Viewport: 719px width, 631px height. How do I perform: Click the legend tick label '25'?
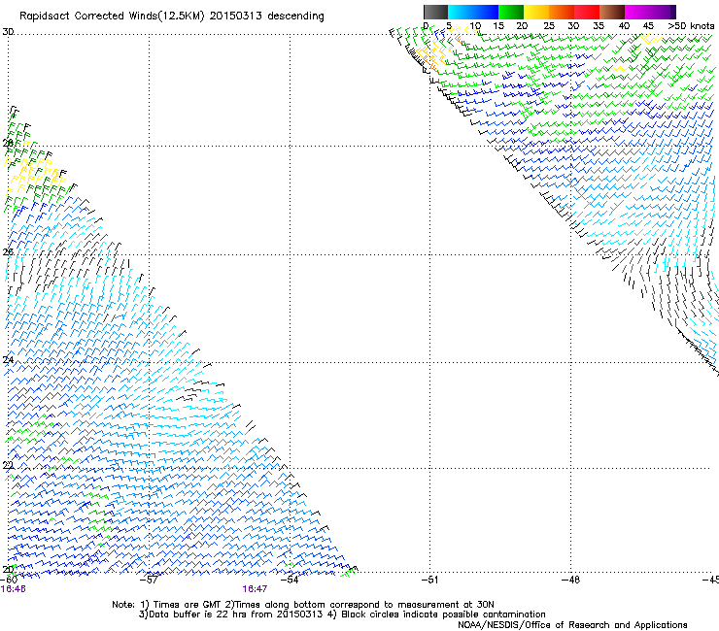[x=549, y=26]
